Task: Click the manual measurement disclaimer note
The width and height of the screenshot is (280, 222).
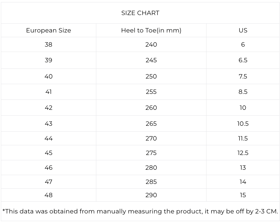Action: tap(140, 211)
